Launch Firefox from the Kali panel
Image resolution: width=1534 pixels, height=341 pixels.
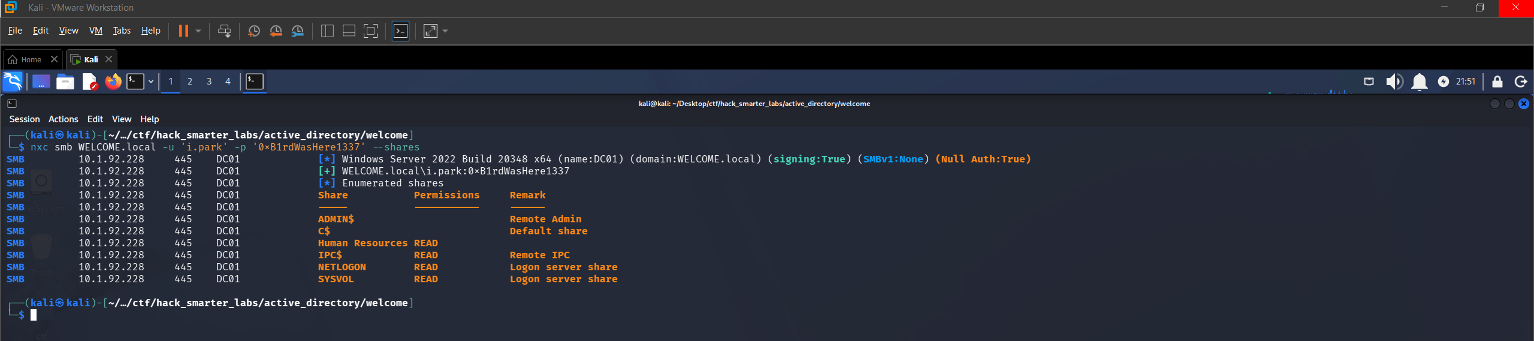(x=113, y=82)
